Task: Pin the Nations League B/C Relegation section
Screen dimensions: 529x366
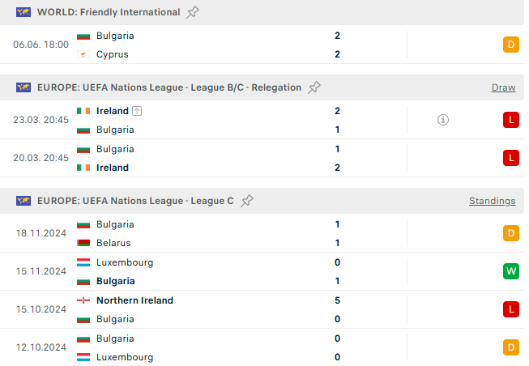Action: [314, 87]
